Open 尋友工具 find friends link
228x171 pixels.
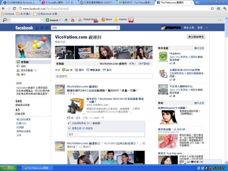pyautogui.click(x=189, y=28)
